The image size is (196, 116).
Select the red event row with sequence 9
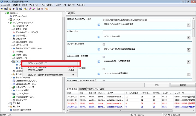pos(131,103)
